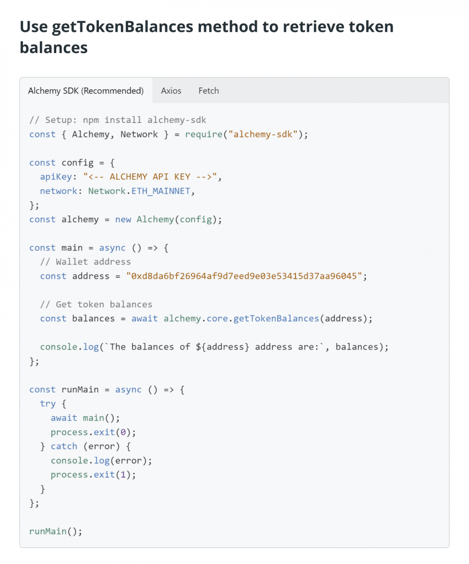Click the 0xd8da6bf2 wallet address string
469x564 pixels.
coord(244,276)
